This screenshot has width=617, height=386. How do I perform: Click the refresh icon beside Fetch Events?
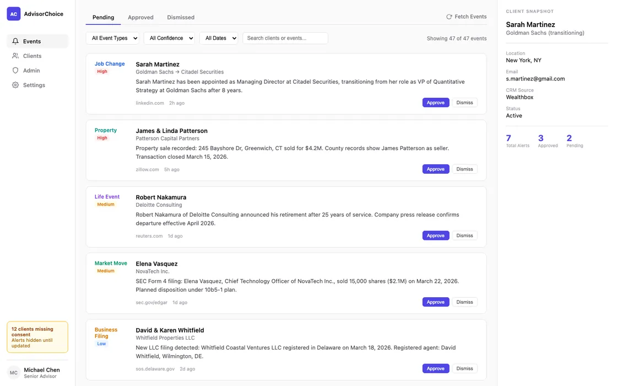tap(449, 17)
